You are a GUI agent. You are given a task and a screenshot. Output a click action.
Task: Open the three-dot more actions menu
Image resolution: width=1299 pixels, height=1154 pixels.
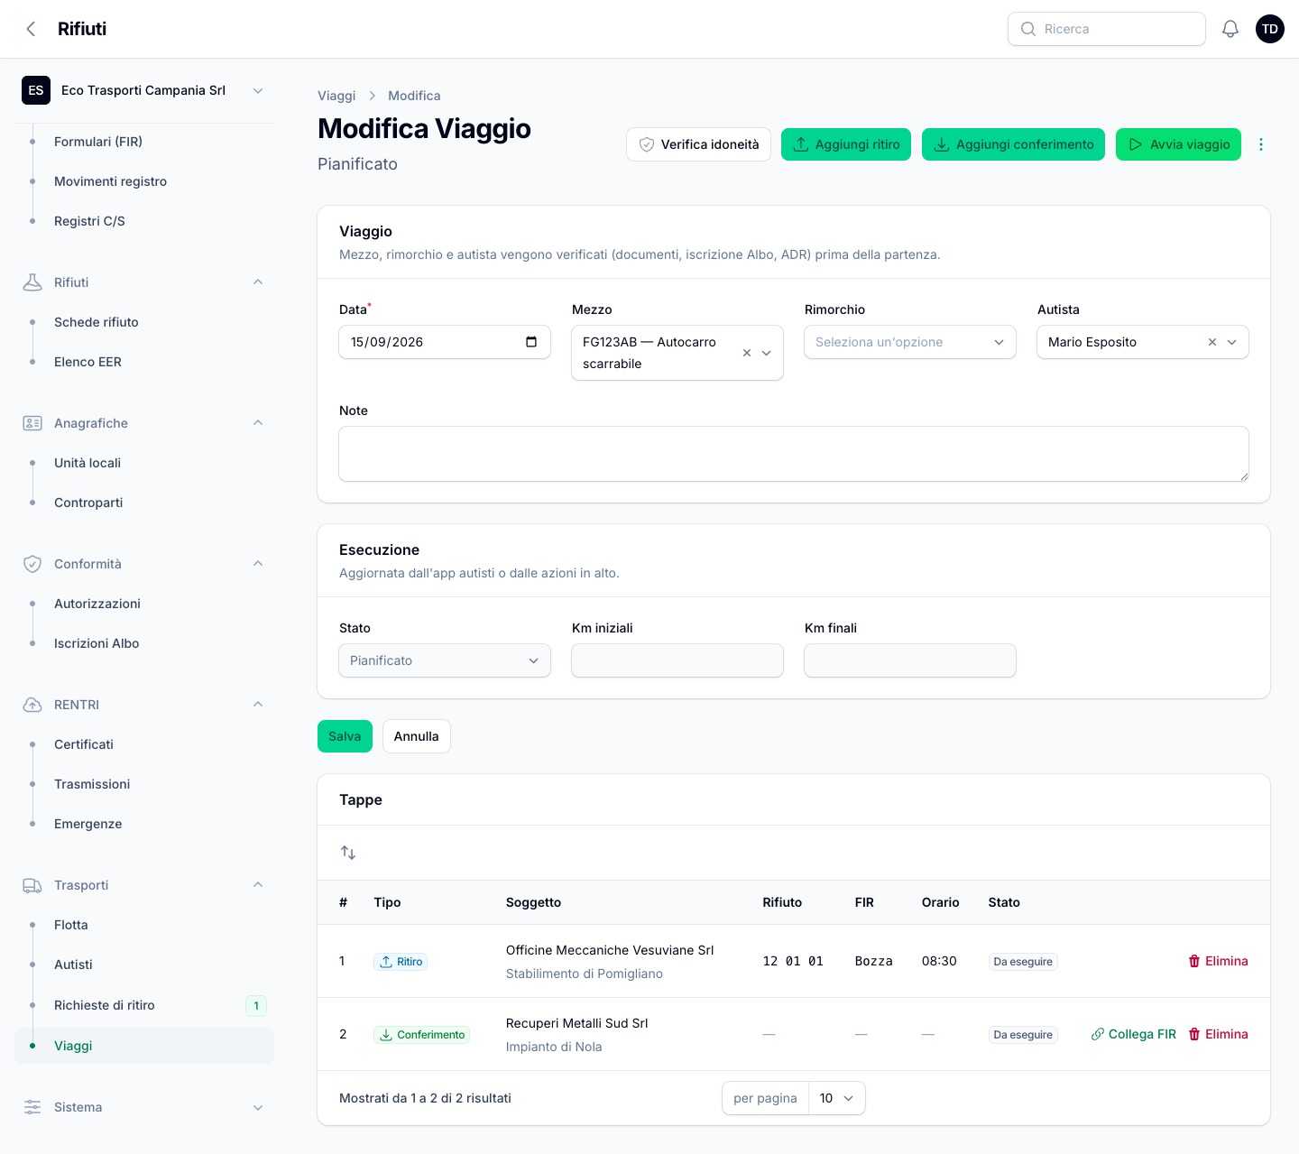pos(1261,144)
